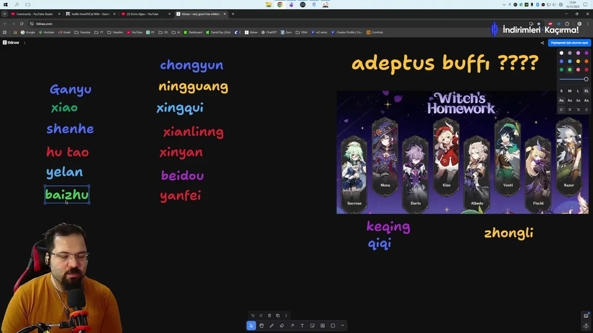Viewport: 593px width, 333px height.
Task: Pick the orange color swatch
Action: (587, 62)
